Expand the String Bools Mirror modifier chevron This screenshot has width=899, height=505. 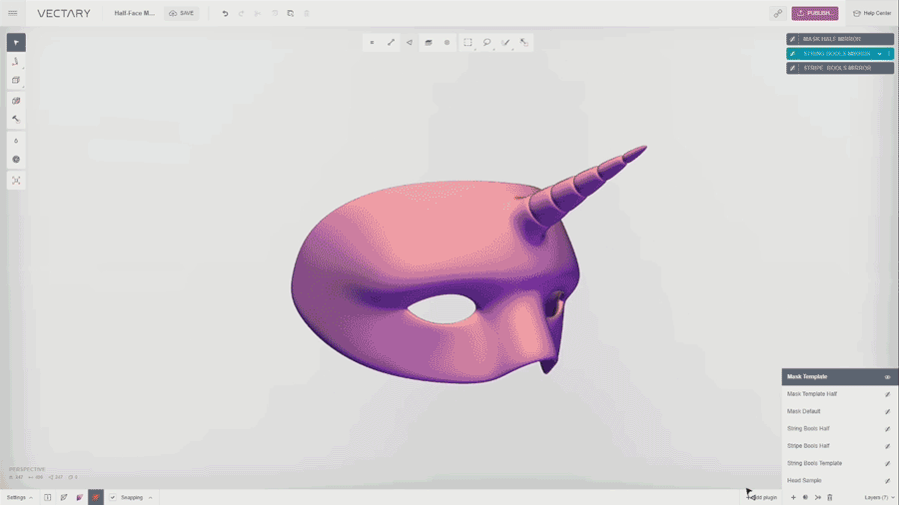click(x=879, y=54)
